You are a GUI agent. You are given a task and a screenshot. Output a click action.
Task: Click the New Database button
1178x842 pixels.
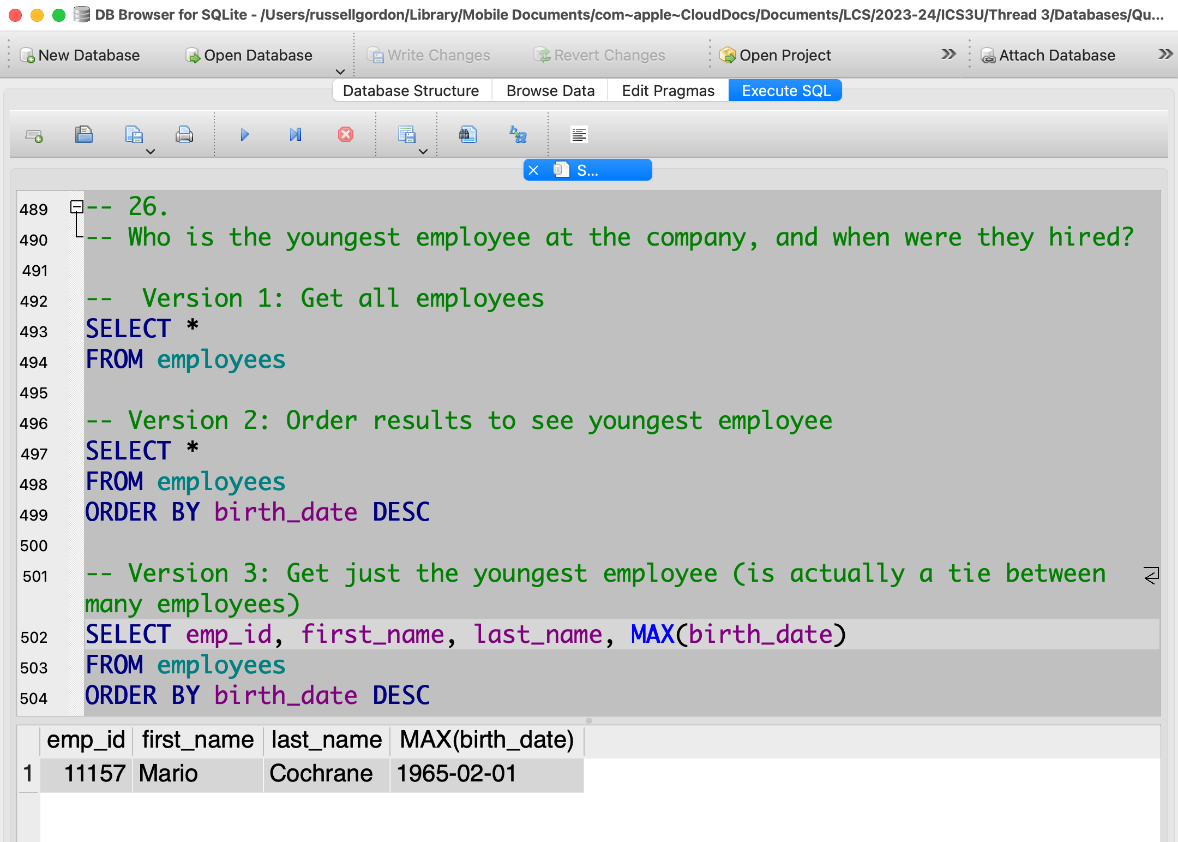click(80, 55)
